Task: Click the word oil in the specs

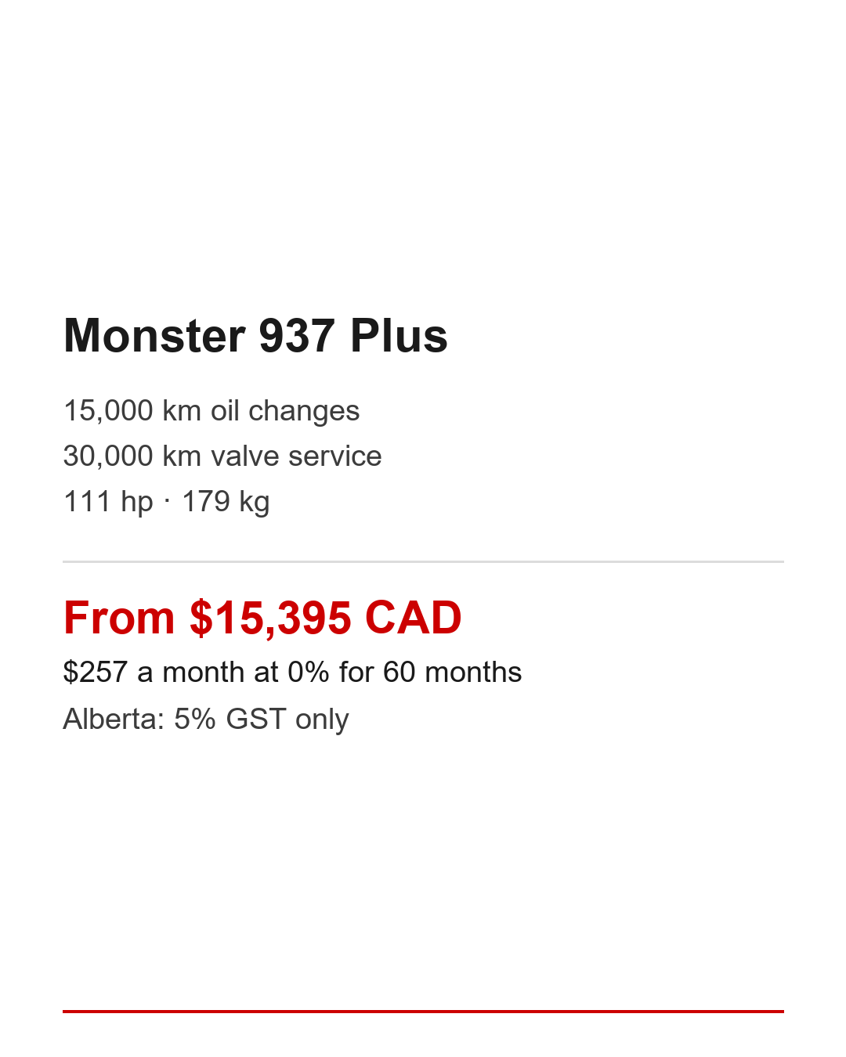Action: coord(225,411)
